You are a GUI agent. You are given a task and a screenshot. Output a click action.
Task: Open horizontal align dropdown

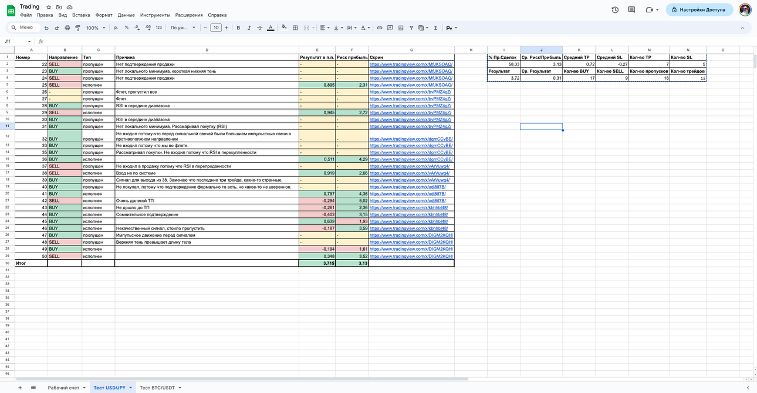click(x=325, y=28)
